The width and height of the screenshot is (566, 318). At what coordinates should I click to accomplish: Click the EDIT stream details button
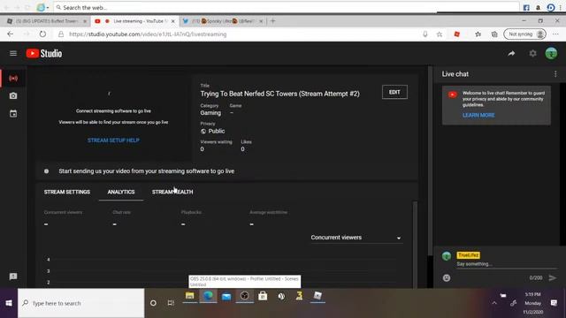[394, 92]
